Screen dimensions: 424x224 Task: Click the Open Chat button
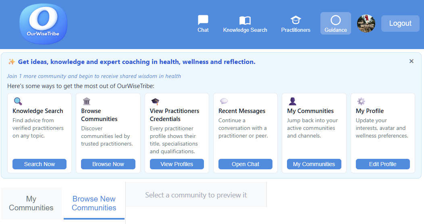pyautogui.click(x=245, y=164)
